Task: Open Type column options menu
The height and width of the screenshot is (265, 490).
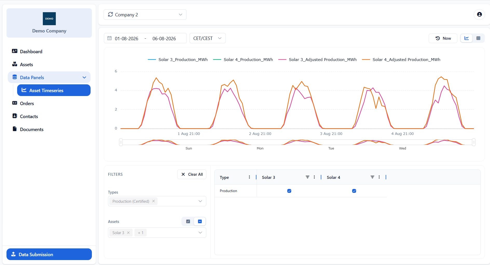Action: [x=249, y=177]
